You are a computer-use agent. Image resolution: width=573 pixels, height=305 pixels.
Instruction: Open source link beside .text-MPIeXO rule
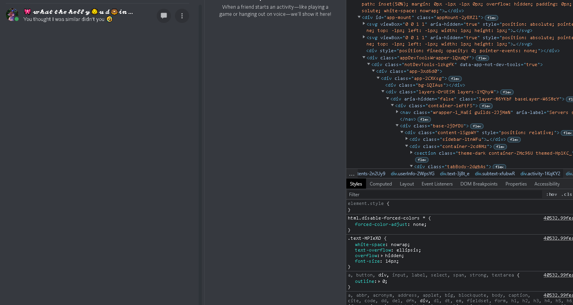pyautogui.click(x=558, y=238)
